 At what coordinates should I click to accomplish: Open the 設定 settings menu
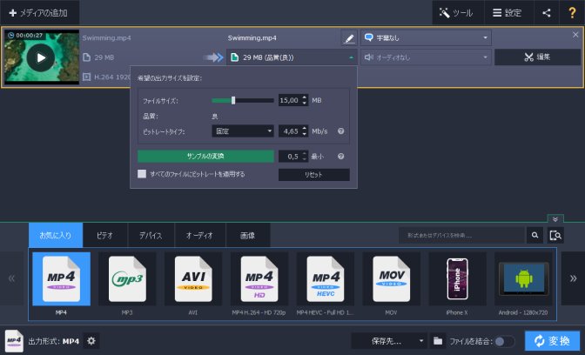point(509,13)
